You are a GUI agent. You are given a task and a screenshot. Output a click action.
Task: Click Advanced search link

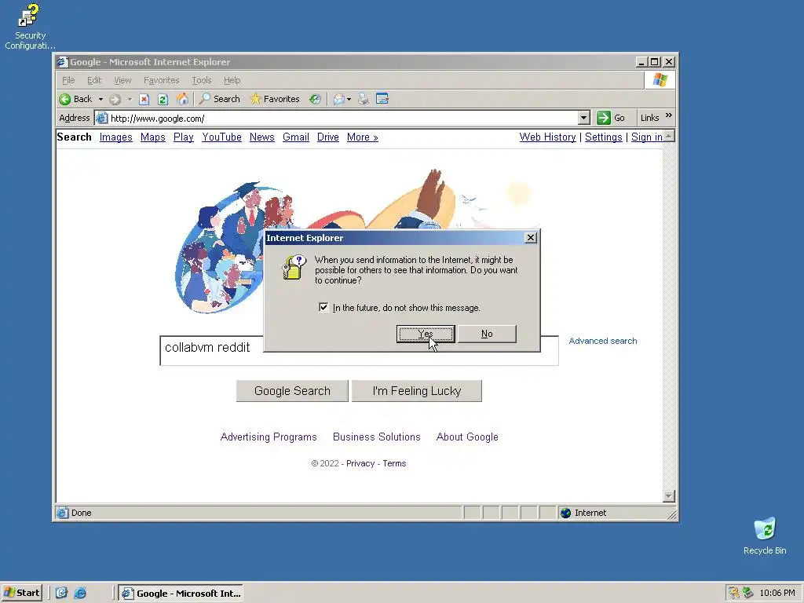(603, 341)
